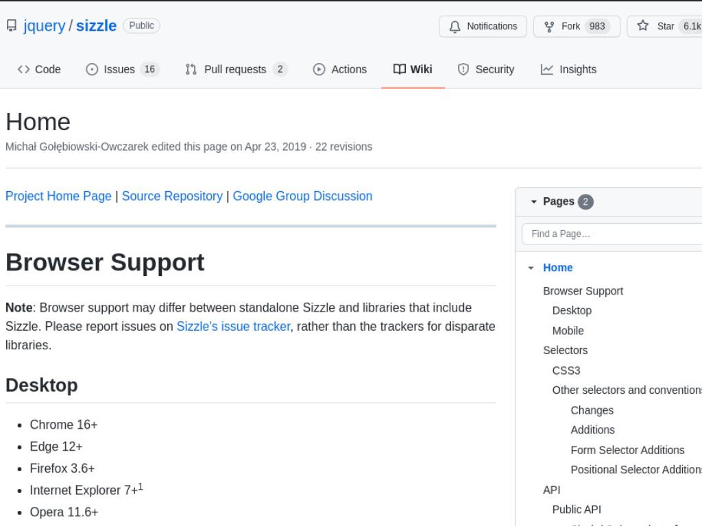
Task: Open the jquery owner link
Action: 45,26
